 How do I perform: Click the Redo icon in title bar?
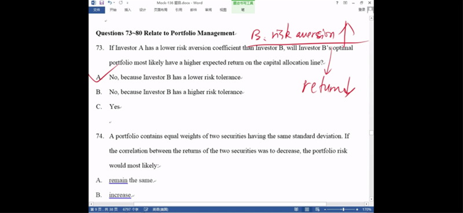pos(121,3)
